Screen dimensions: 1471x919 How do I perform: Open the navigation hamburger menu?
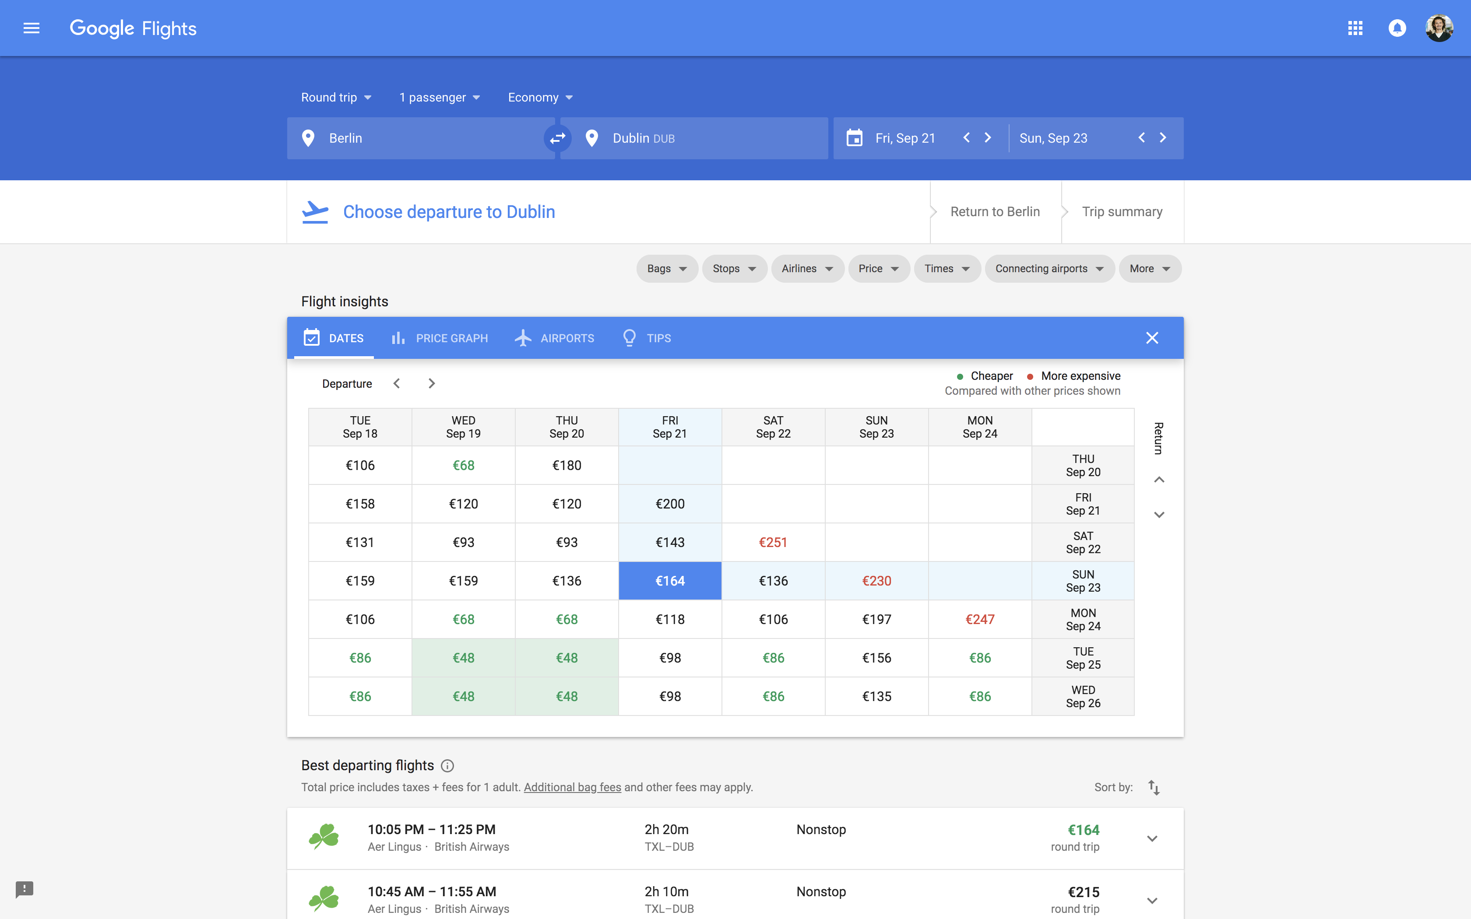point(31,28)
